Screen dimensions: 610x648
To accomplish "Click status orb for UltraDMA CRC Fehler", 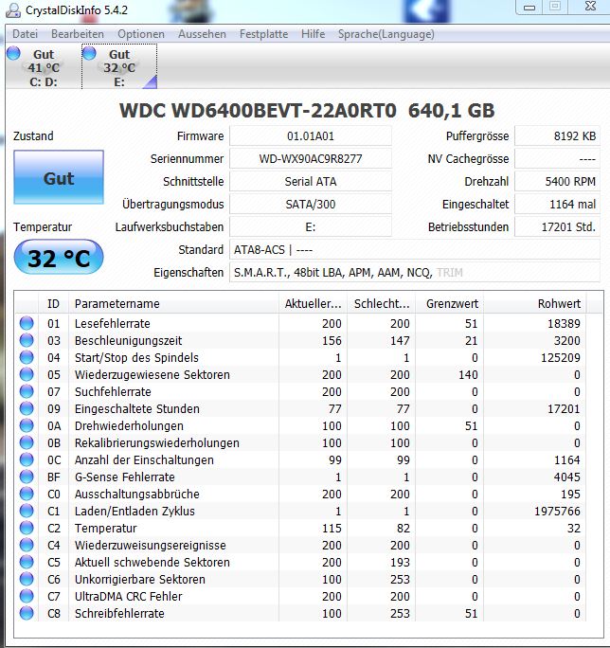I will [27, 596].
